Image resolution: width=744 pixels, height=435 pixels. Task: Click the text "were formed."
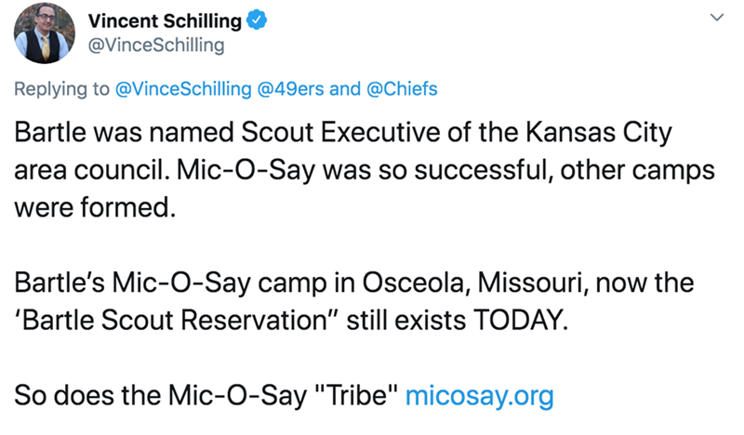(95, 206)
